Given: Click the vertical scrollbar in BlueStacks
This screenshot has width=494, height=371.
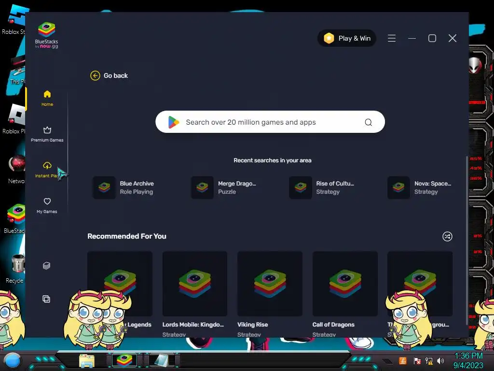Looking at the screenshot, I should [x=467, y=240].
